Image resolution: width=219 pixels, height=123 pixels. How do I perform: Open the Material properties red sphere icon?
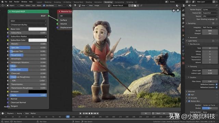coord(183,58)
